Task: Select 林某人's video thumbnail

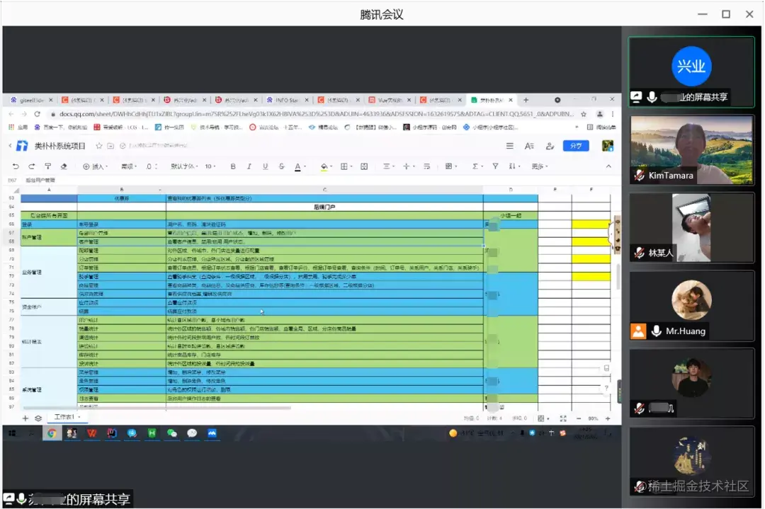Action: (x=691, y=228)
